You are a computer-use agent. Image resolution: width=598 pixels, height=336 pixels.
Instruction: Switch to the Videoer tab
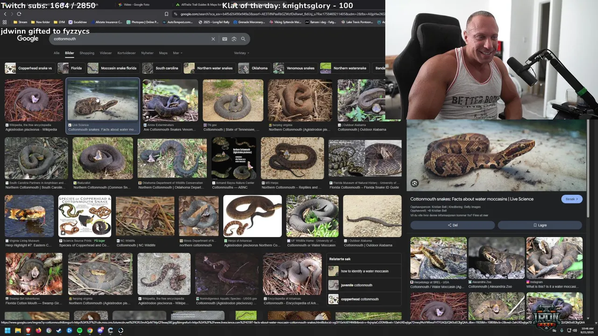[106, 53]
